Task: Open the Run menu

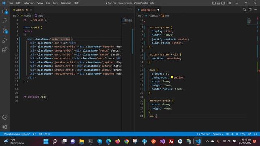Action: pos(55,3)
